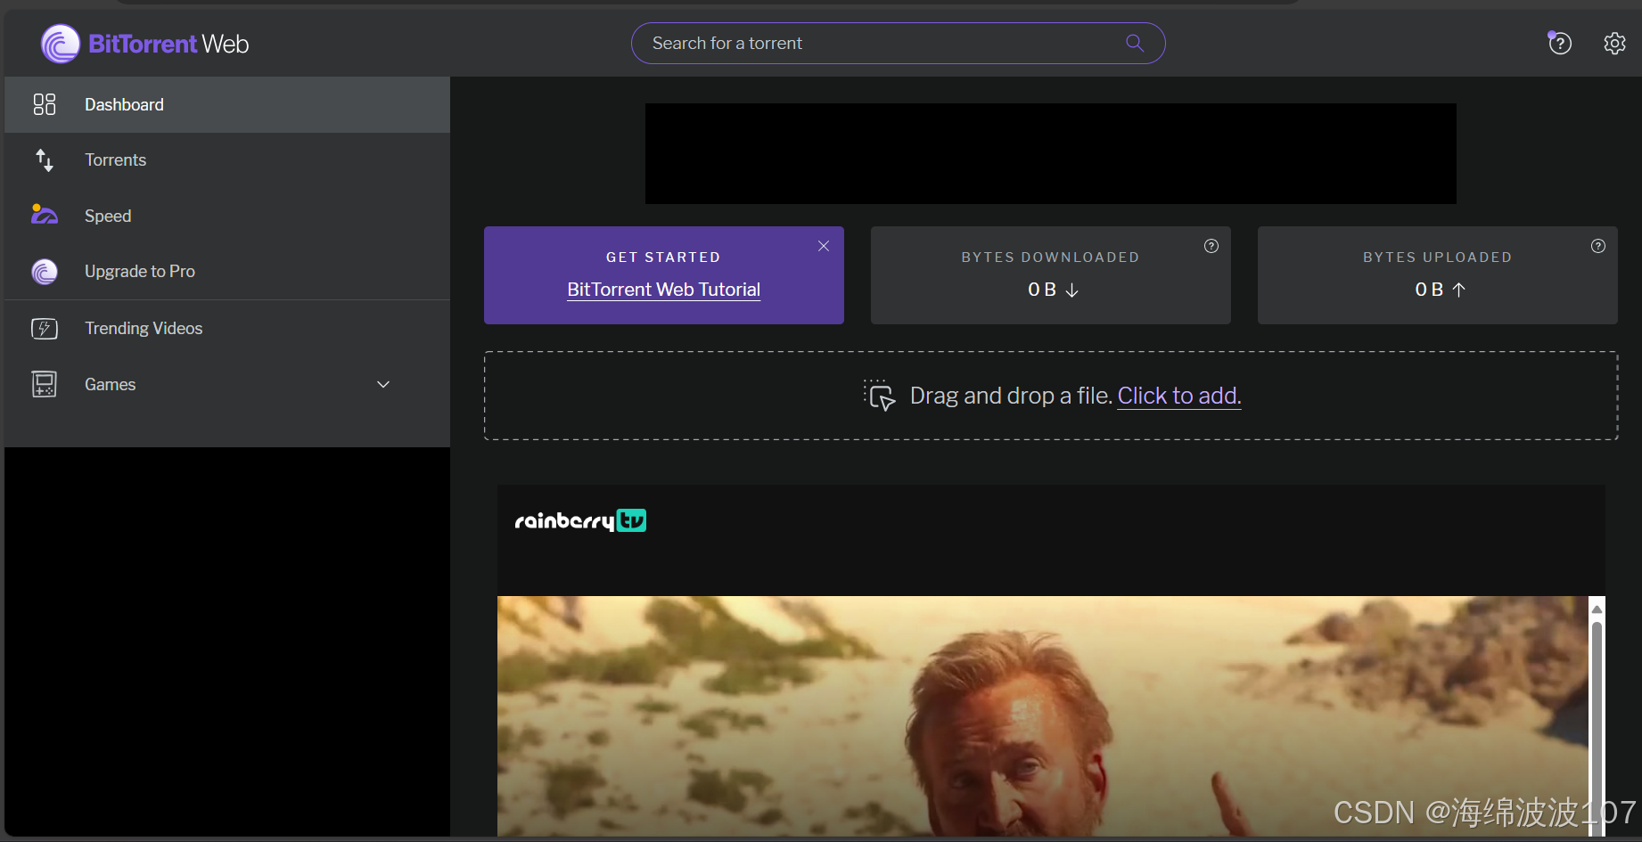This screenshot has width=1642, height=842.
Task: Click the BitTorrent Web title text
Action: pos(168,44)
